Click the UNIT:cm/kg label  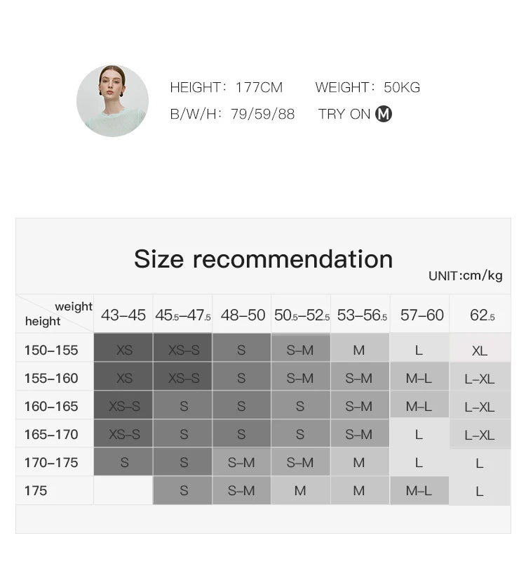(465, 276)
